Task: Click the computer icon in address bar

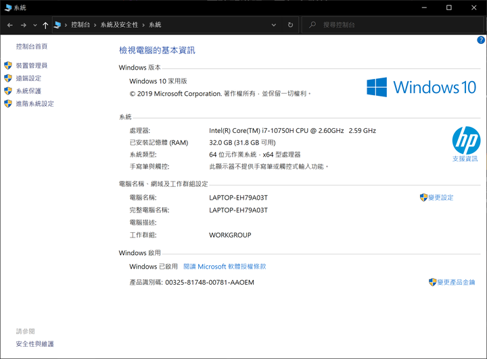Action: pos(57,25)
